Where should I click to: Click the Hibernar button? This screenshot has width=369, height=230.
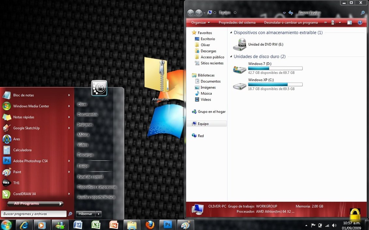(x=85, y=214)
